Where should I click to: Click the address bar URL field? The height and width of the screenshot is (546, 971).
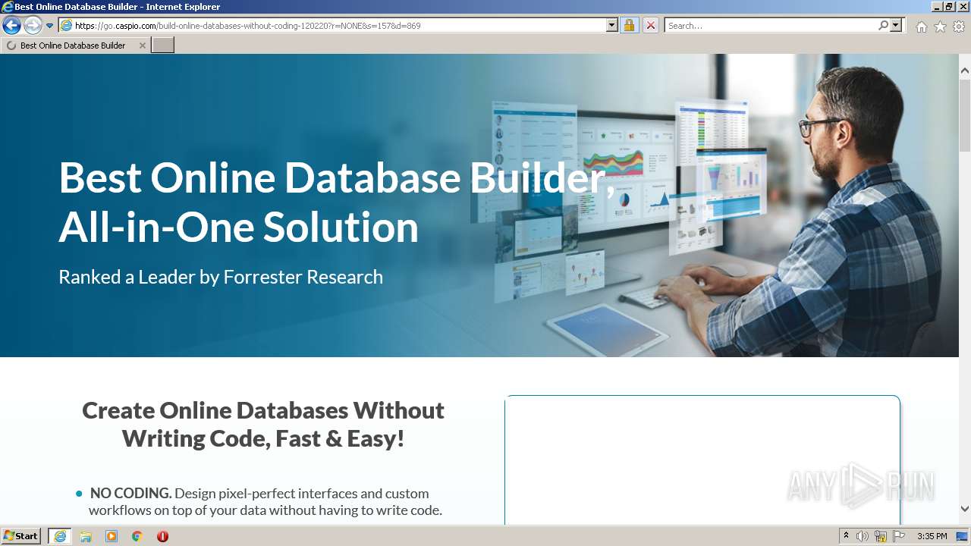(332, 25)
